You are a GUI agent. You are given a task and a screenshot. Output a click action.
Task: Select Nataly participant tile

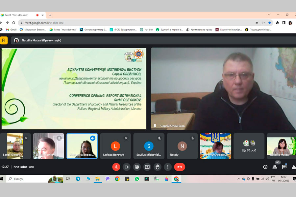point(182,146)
